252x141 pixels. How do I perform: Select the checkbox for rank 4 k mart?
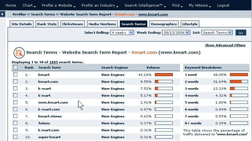coord(15,95)
